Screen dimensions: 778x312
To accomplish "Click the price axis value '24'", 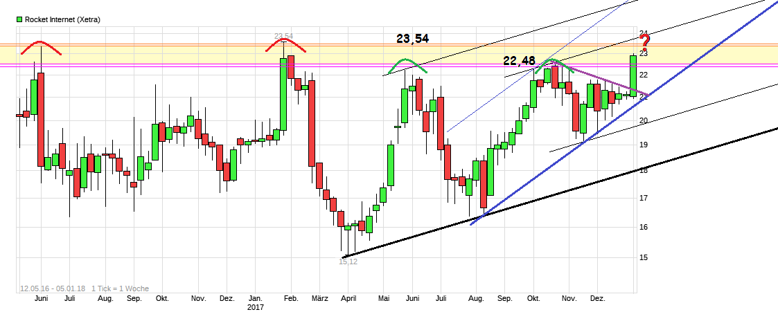I will tap(644, 34).
